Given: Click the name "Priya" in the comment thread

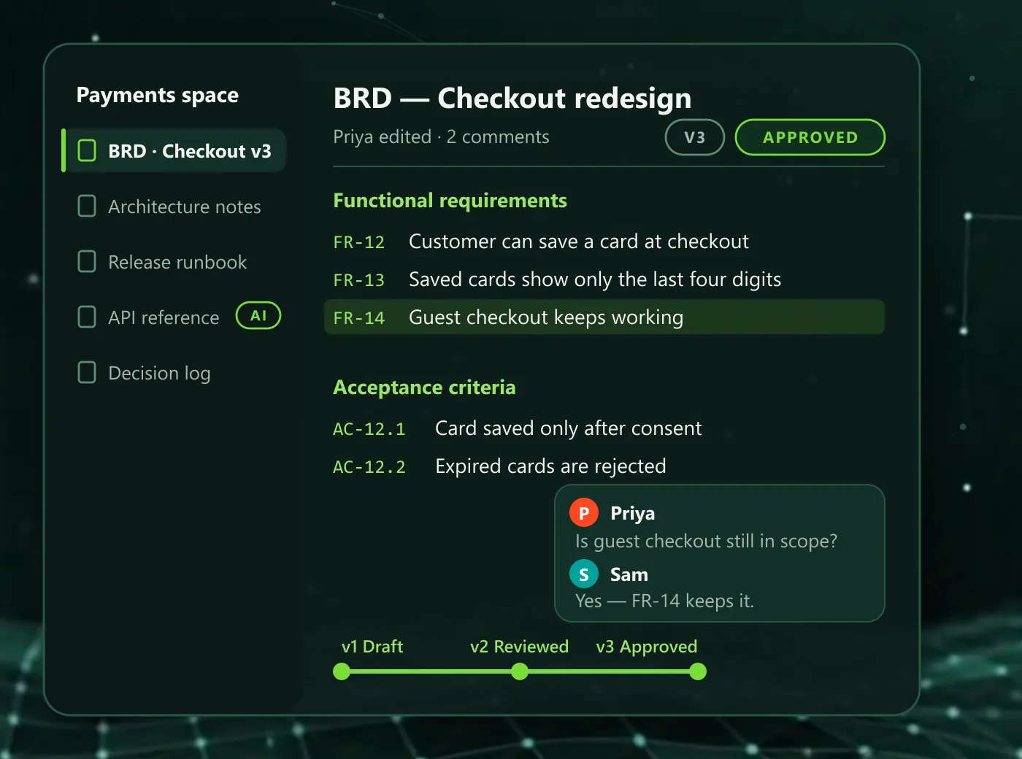Looking at the screenshot, I should pos(632,513).
